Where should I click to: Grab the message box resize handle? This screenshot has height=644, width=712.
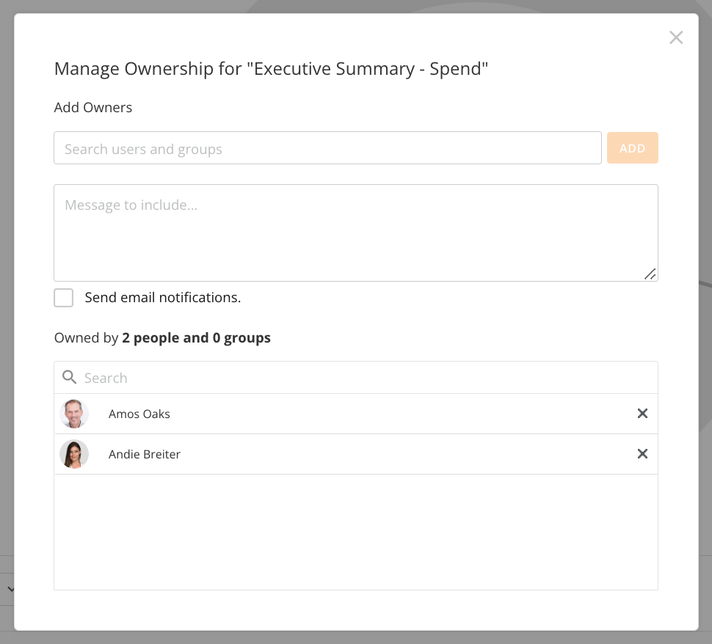click(x=650, y=274)
